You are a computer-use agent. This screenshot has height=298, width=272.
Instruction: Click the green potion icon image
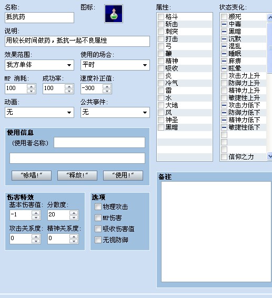[114, 14]
